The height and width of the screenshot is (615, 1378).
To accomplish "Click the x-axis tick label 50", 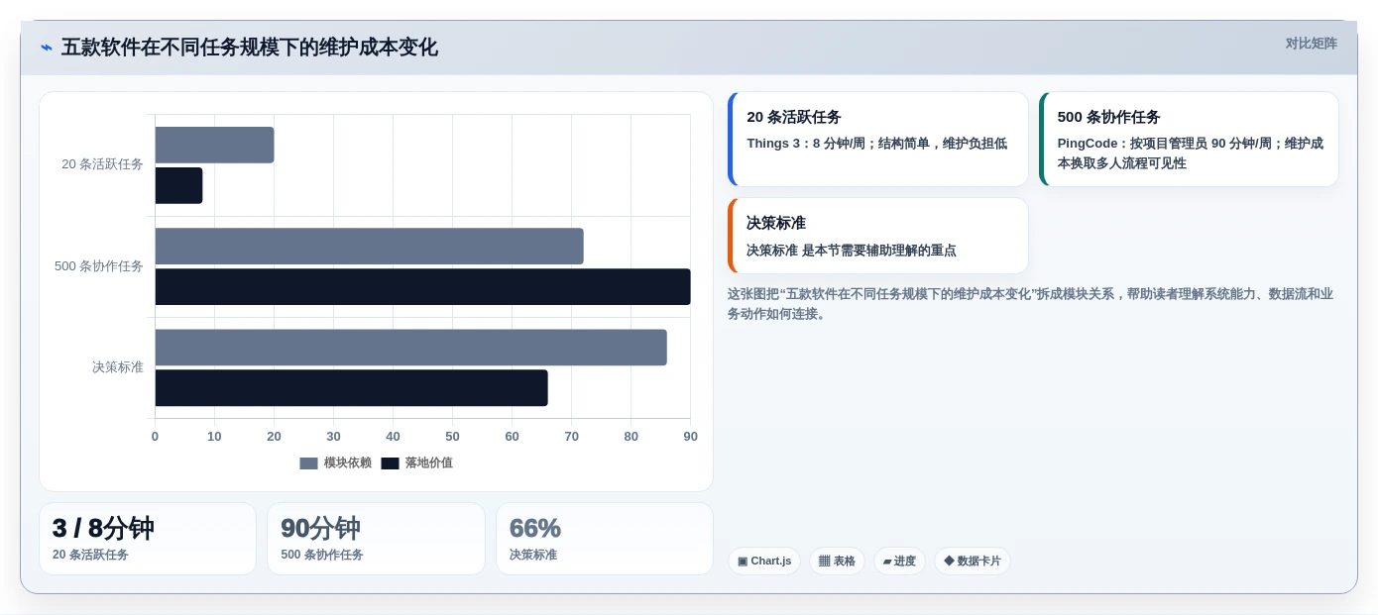I will 452,437.
